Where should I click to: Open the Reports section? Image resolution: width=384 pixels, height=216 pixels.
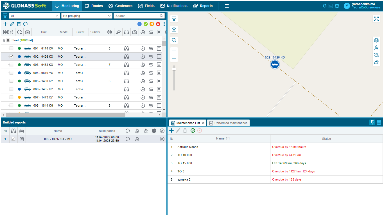click(x=203, y=6)
